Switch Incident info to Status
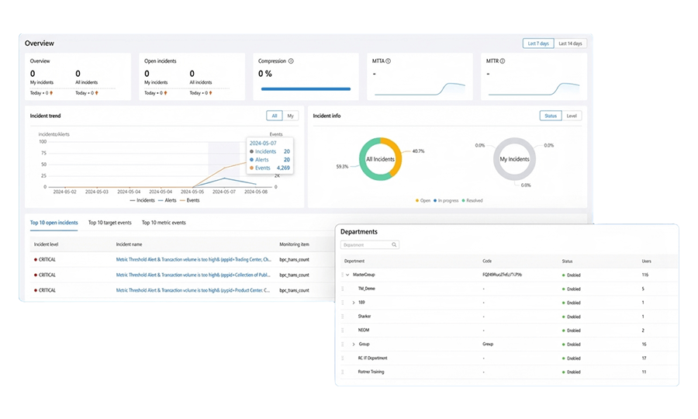698x419 pixels. (551, 116)
